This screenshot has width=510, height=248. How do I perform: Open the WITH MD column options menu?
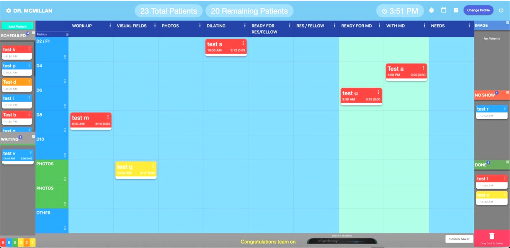pos(424,26)
